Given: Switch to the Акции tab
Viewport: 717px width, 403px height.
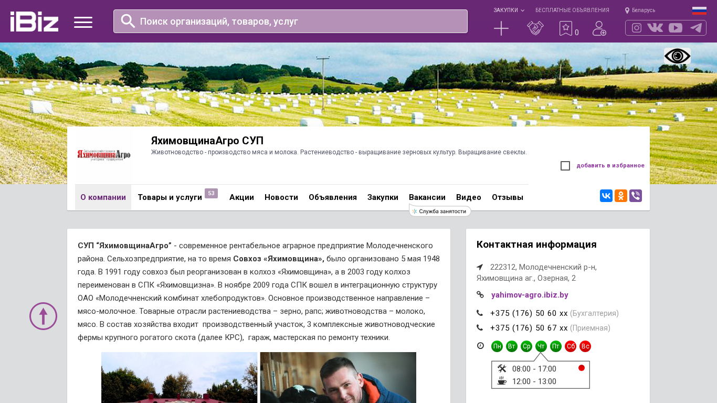Looking at the screenshot, I should coord(241,197).
